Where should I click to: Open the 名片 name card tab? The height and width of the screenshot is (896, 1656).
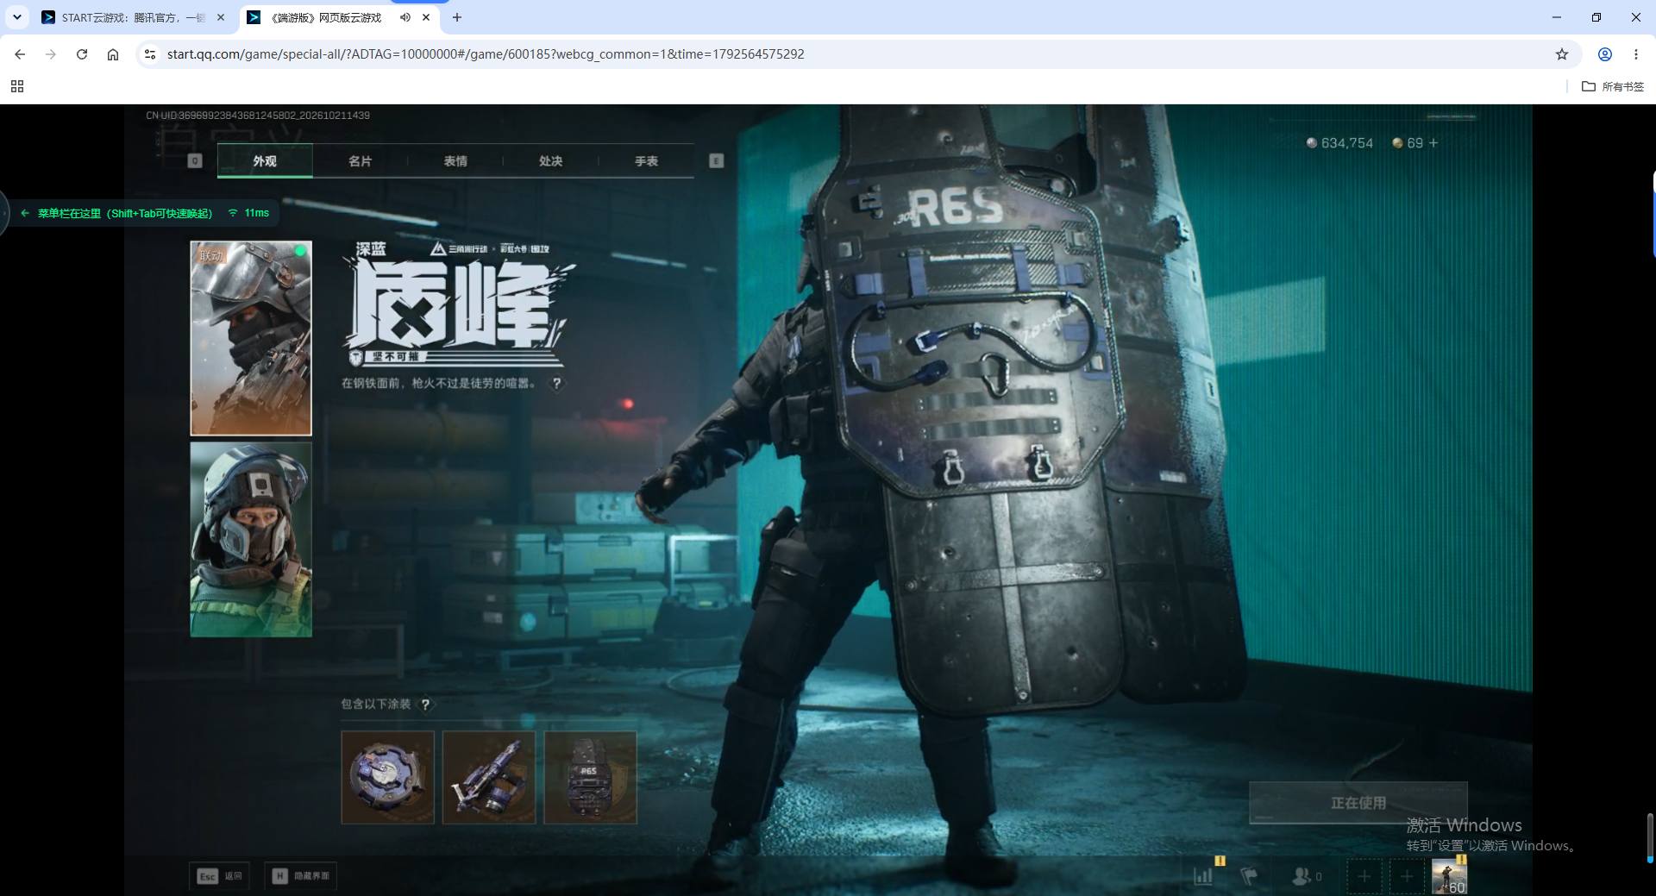pyautogui.click(x=360, y=161)
